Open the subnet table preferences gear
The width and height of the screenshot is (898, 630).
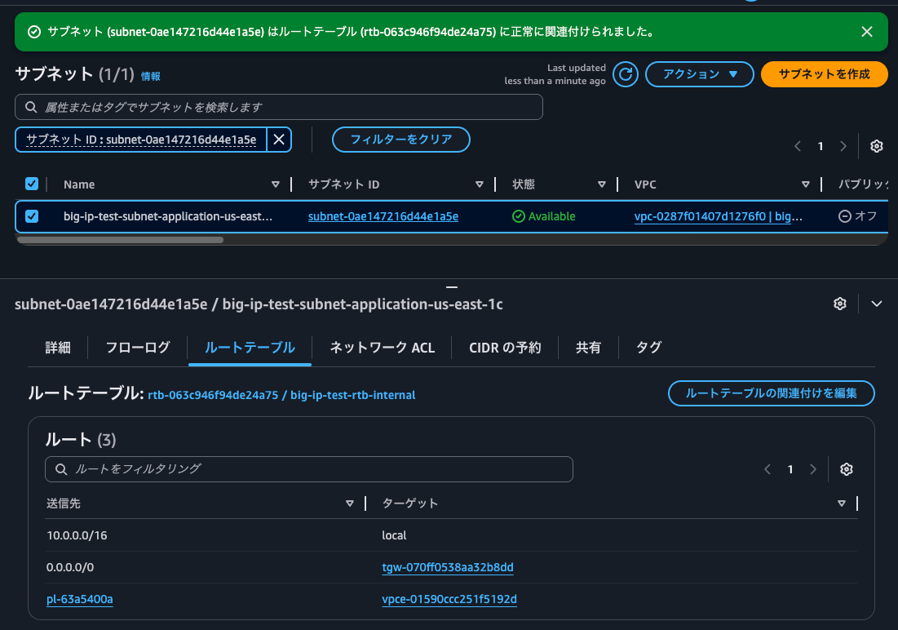(x=876, y=146)
